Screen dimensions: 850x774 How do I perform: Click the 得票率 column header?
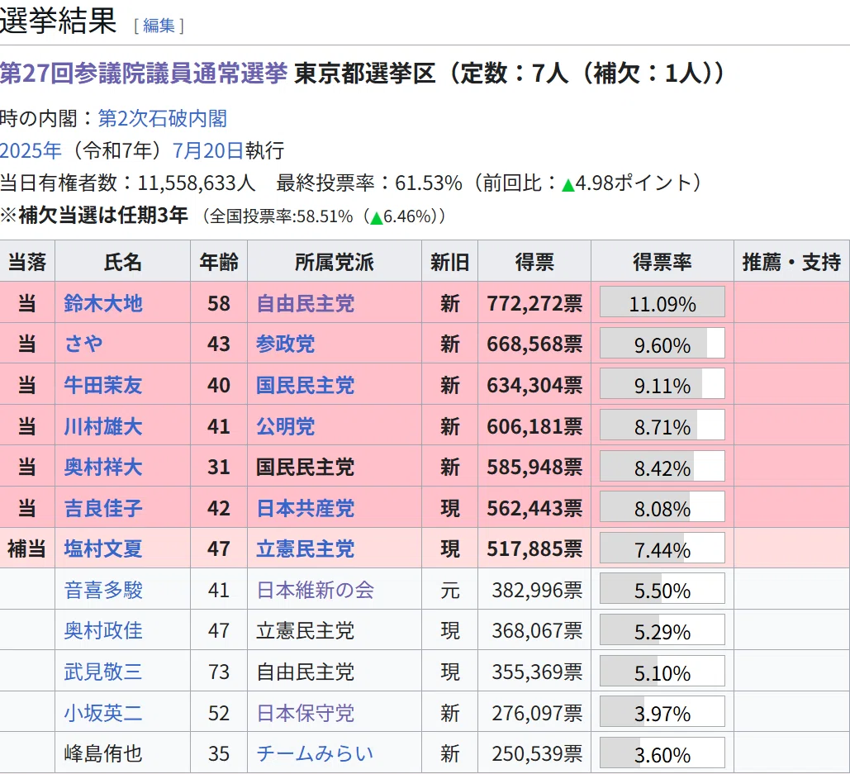click(662, 262)
